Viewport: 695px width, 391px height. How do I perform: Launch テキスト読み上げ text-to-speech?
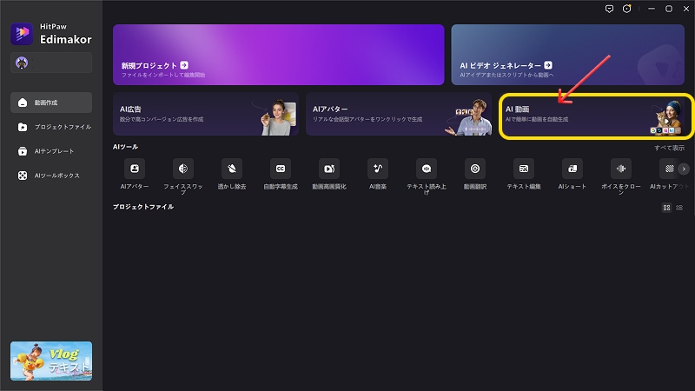pos(427,169)
